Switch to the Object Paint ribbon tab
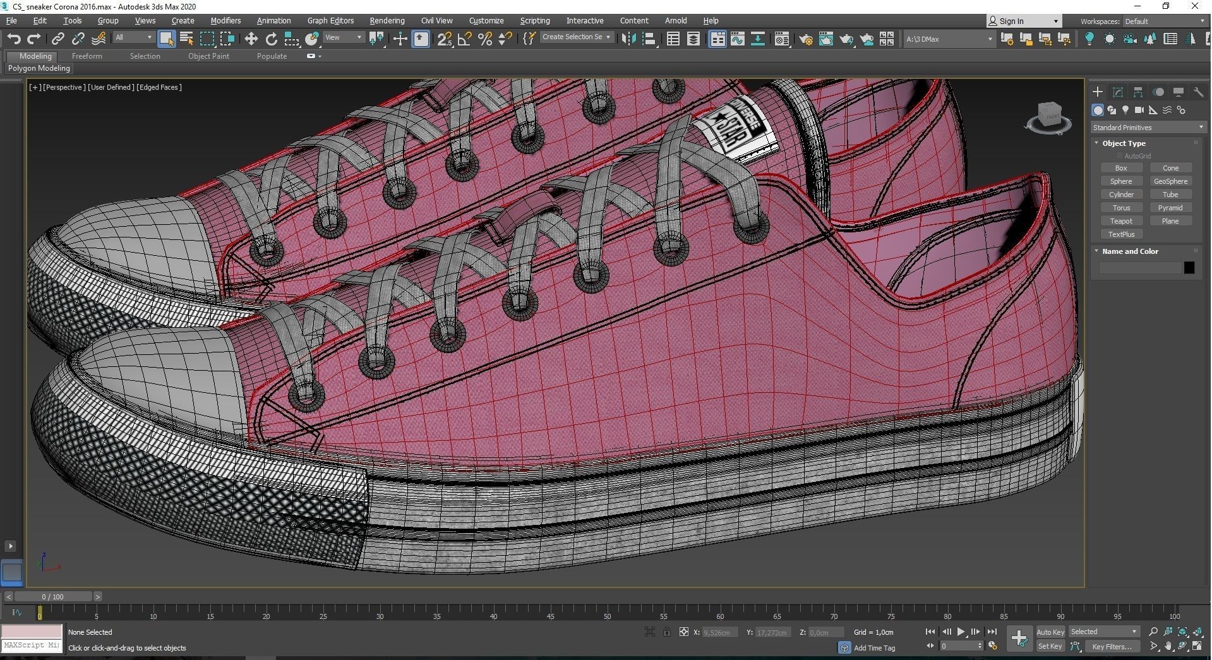The width and height of the screenshot is (1212, 660). coord(208,56)
